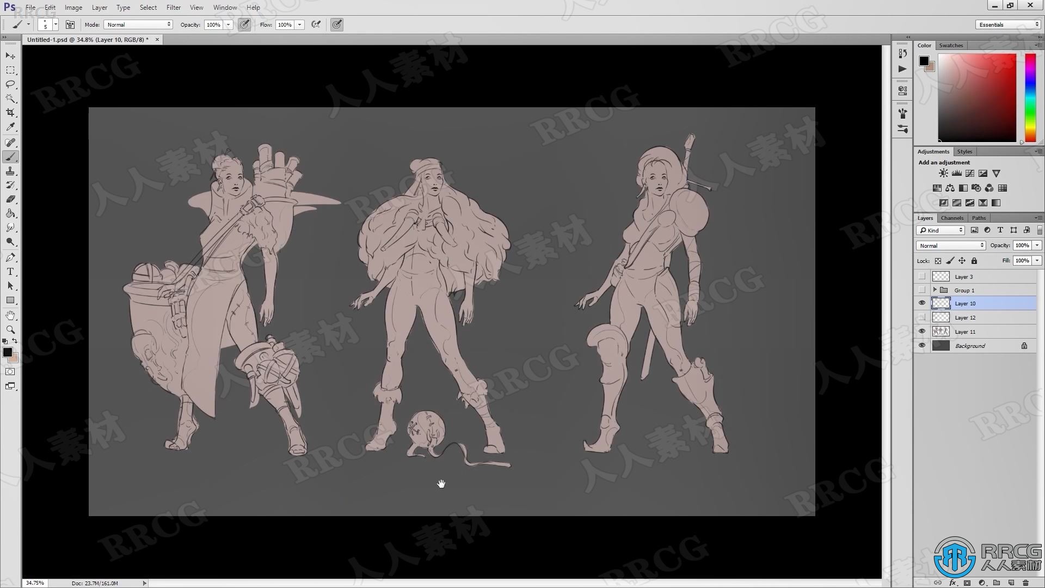Image resolution: width=1045 pixels, height=588 pixels.
Task: Select the Hand tool
Action: (x=10, y=316)
